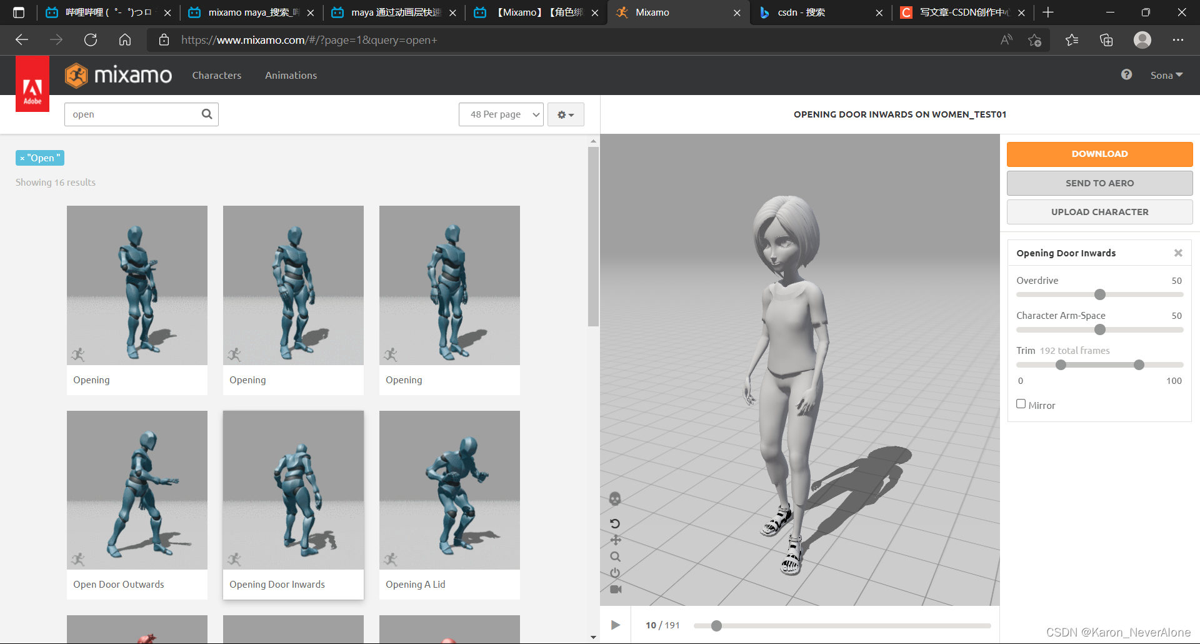This screenshot has height=644, width=1200.
Task: Select the Opening A Lid animation
Action: click(x=449, y=505)
